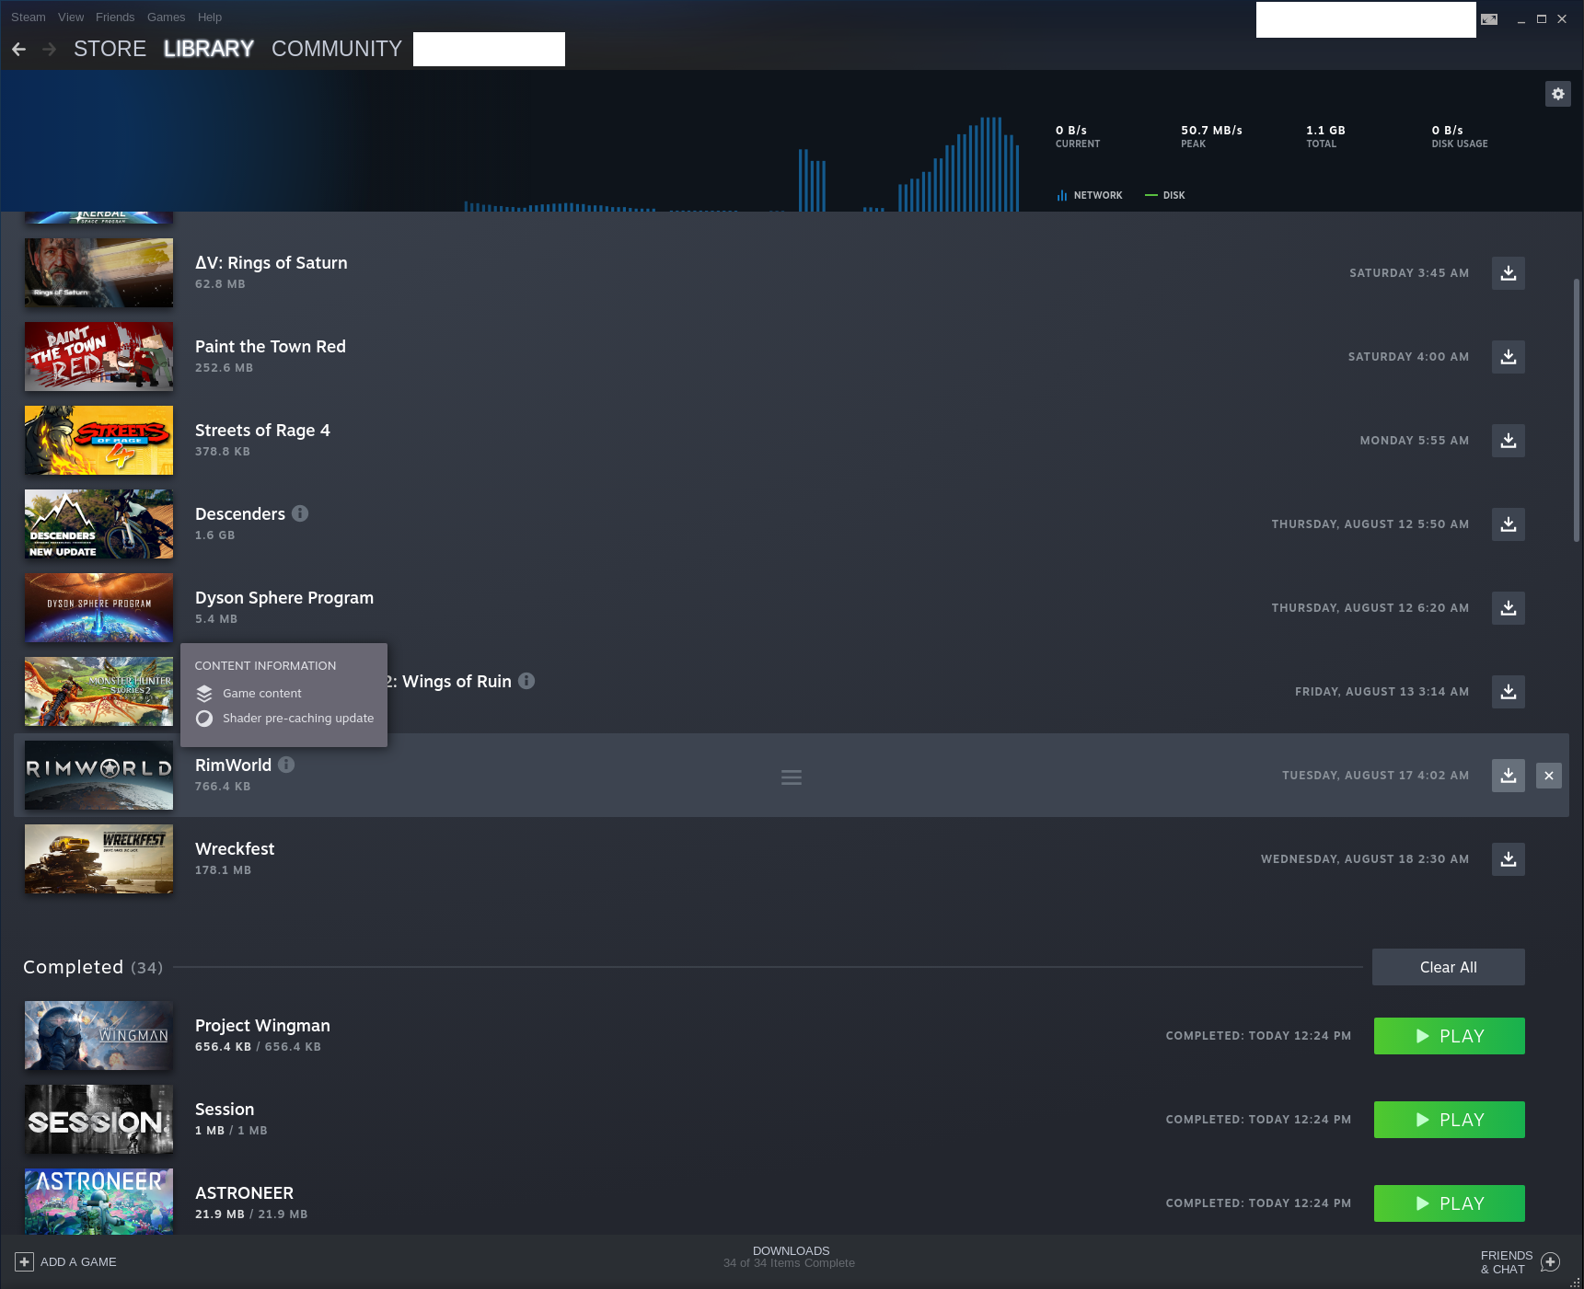Viewport: 1584px width, 1289px height.
Task: Open Friends & Chat icon
Action: pos(1551,1262)
